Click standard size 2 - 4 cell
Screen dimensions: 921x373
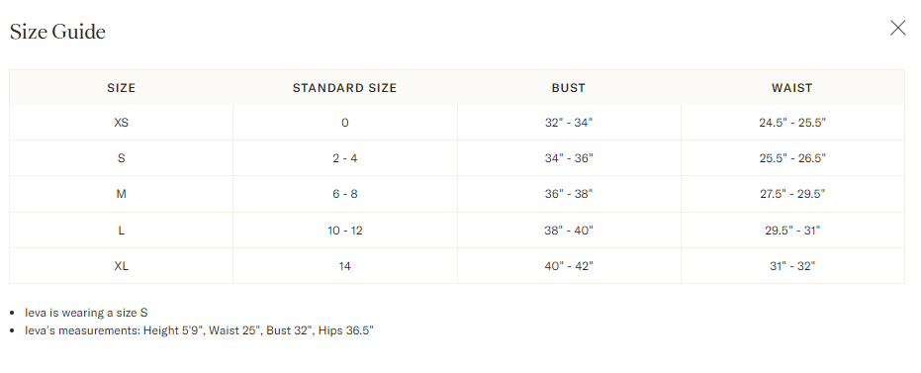pos(345,158)
